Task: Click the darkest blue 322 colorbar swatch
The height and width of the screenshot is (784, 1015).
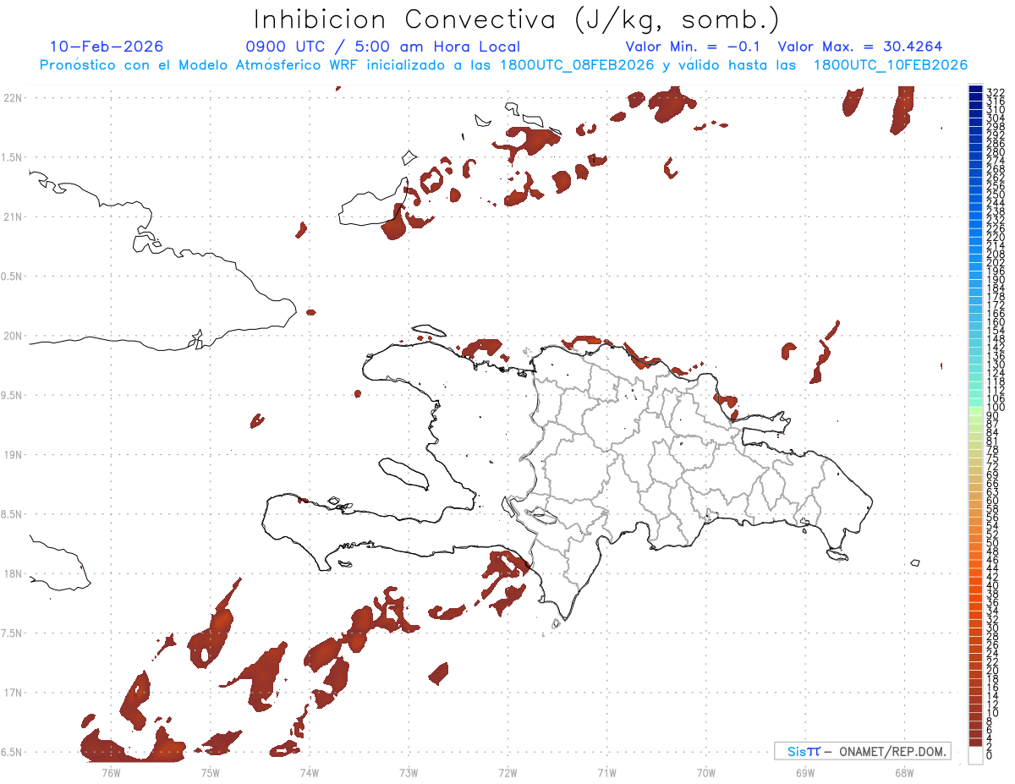Action: 975,89
